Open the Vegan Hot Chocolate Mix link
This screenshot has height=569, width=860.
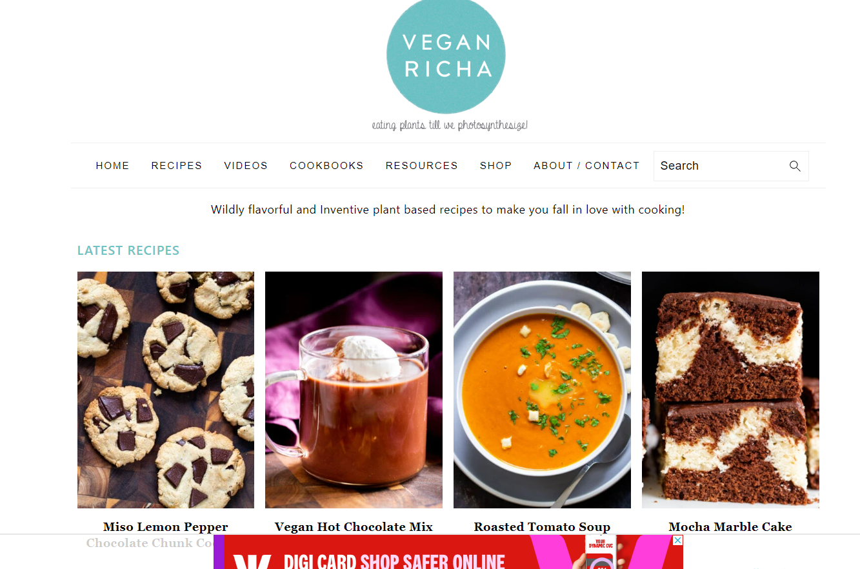pyautogui.click(x=354, y=527)
